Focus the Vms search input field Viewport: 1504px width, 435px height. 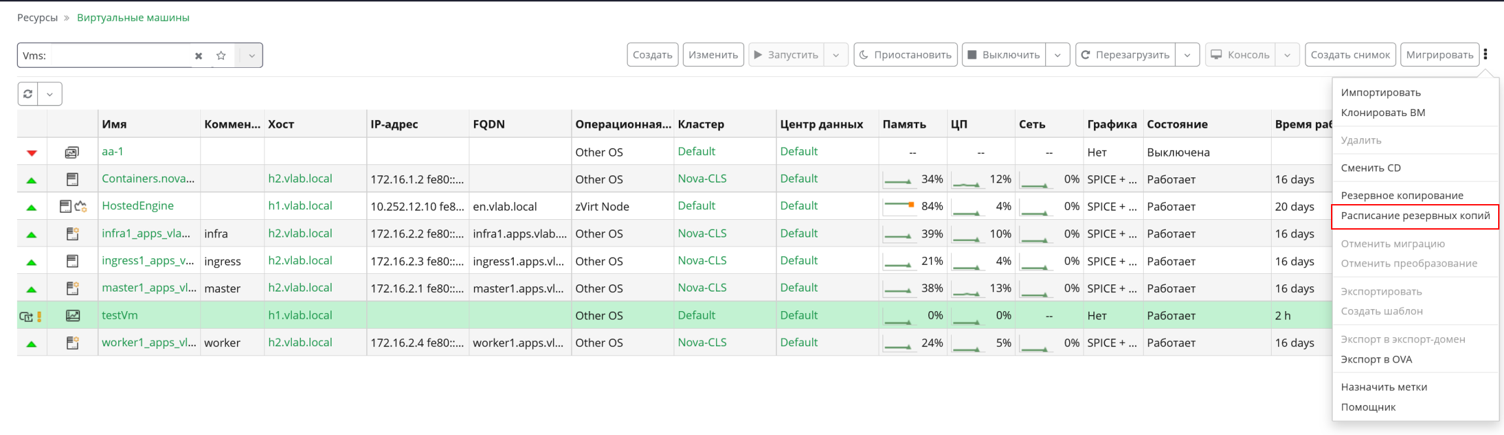121,55
